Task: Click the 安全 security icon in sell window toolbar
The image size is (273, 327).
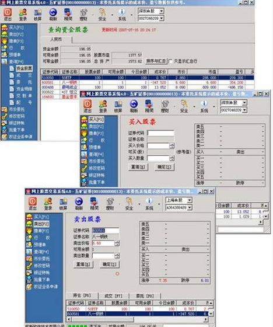Action: [x=129, y=204]
